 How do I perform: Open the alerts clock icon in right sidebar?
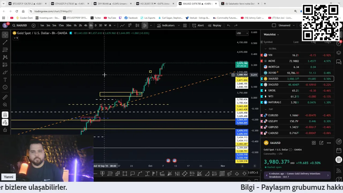[x=339, y=43]
